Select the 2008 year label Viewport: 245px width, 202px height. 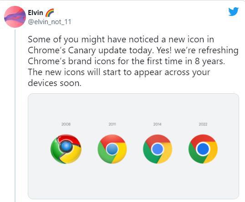66,124
